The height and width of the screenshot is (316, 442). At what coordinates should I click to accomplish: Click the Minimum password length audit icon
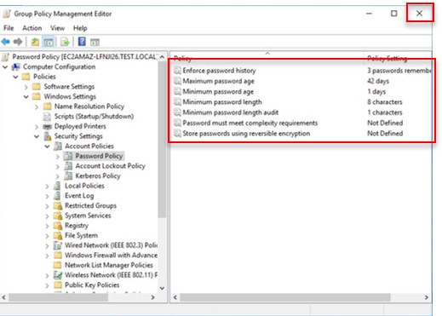pyautogui.click(x=177, y=112)
